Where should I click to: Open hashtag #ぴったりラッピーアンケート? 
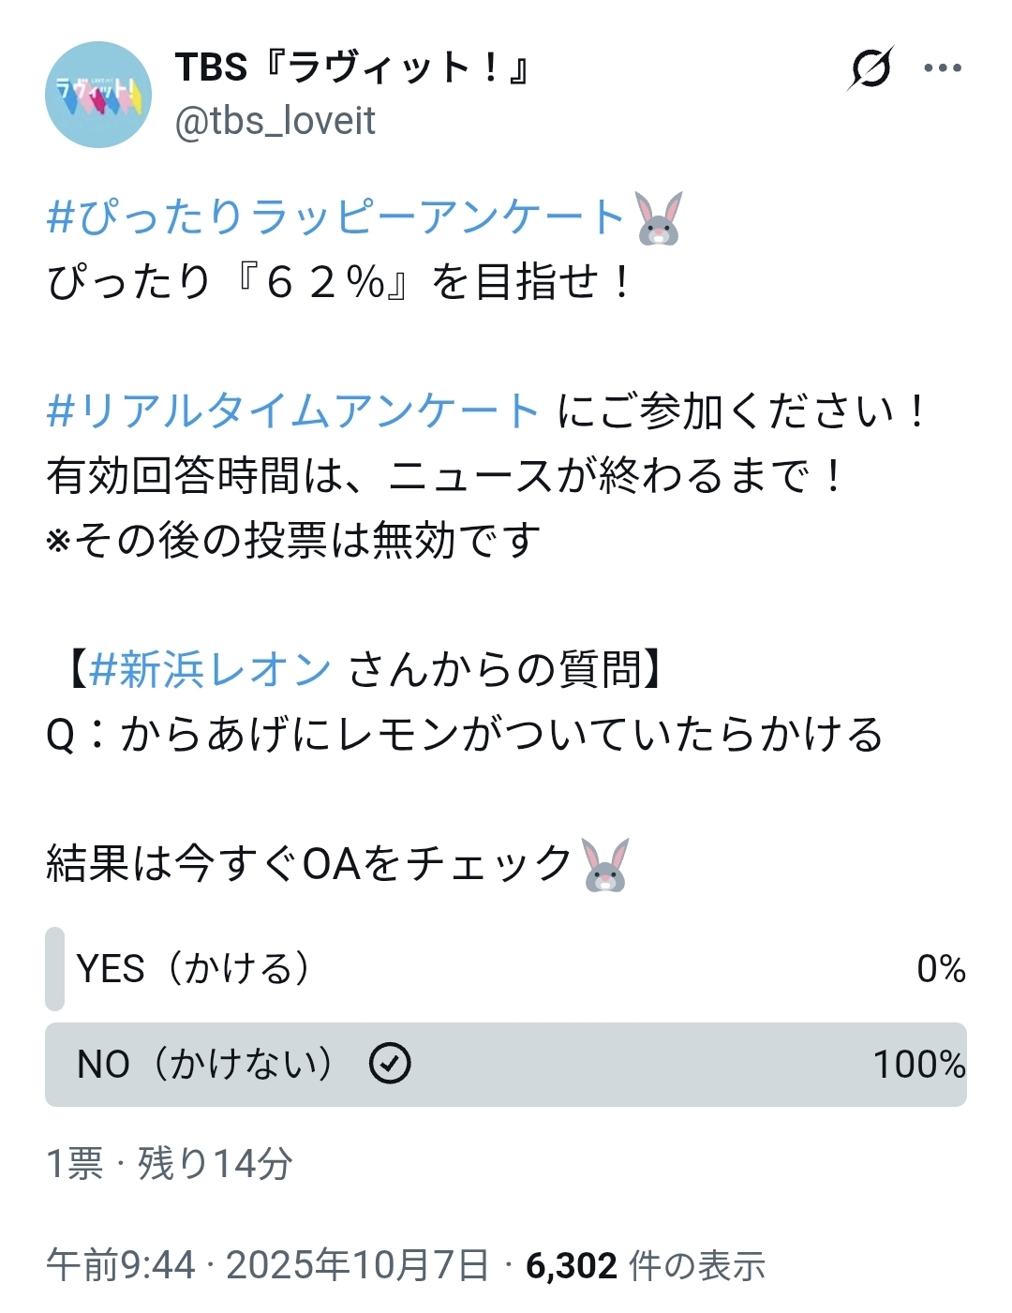tap(335, 217)
